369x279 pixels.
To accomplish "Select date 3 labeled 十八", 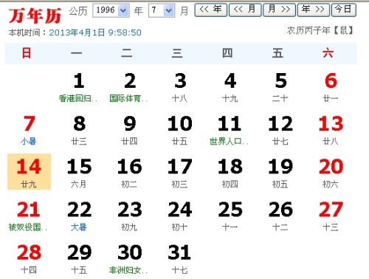I will coord(180,87).
